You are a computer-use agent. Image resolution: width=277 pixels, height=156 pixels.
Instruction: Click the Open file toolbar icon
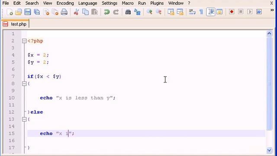click(x=19, y=12)
